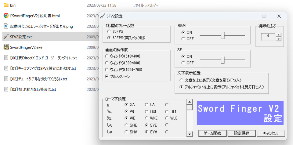Click the text file icon for 【00】要DirectX
This screenshot has height=145, width=293.
6,58
